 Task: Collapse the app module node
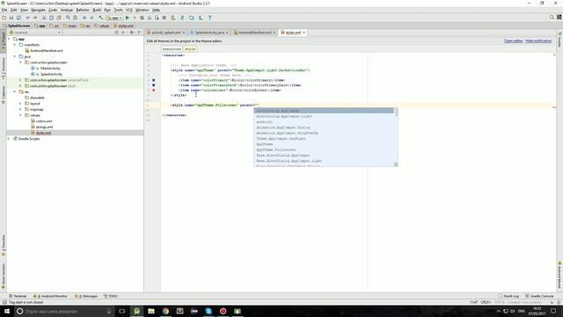(x=9, y=39)
